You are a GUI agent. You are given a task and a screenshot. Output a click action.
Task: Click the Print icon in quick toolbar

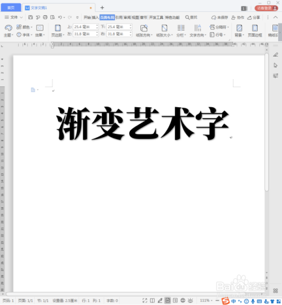tap(45, 18)
